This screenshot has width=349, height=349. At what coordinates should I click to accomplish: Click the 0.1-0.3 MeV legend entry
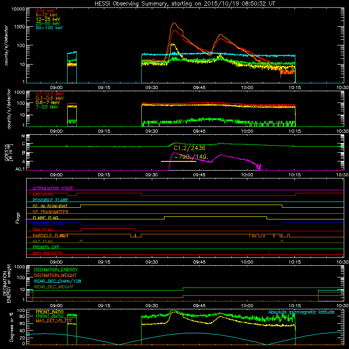coord(50,94)
